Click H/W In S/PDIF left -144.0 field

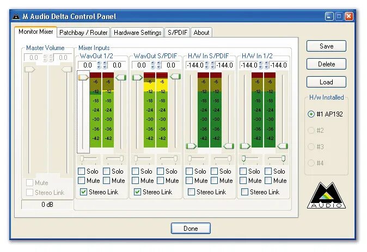195,65
